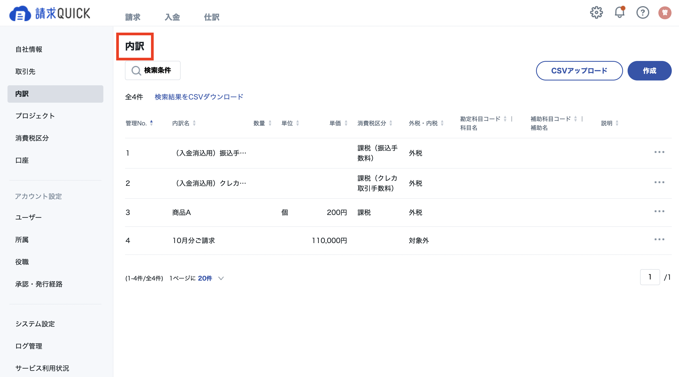
Task: Expand the 20件 per-page dropdown
Action: pyautogui.click(x=211, y=278)
